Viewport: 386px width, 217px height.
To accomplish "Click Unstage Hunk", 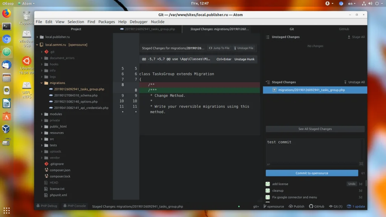I will coord(244,59).
